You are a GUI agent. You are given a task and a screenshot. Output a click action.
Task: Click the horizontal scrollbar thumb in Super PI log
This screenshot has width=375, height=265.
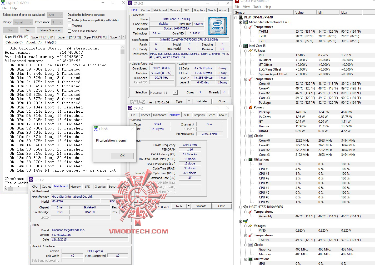point(10,189)
